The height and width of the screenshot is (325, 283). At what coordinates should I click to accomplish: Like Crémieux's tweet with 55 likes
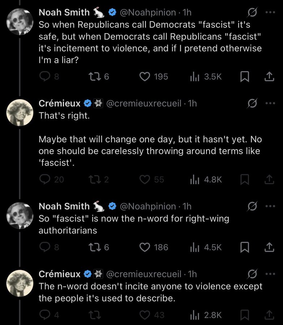[x=145, y=179]
